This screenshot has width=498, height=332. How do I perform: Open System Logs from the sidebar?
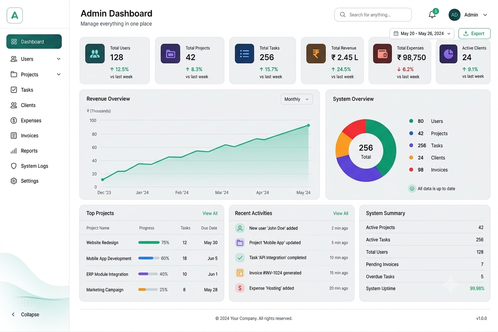click(34, 166)
